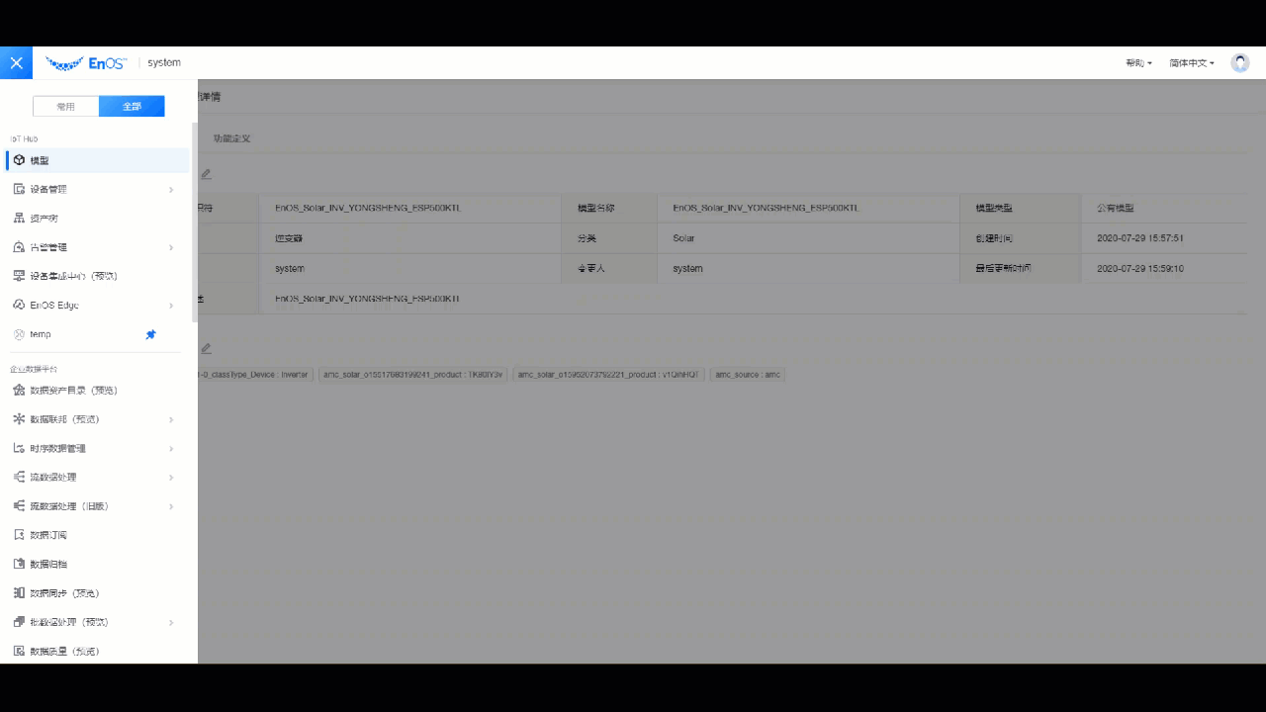Open the user avatar menu

click(1239, 62)
